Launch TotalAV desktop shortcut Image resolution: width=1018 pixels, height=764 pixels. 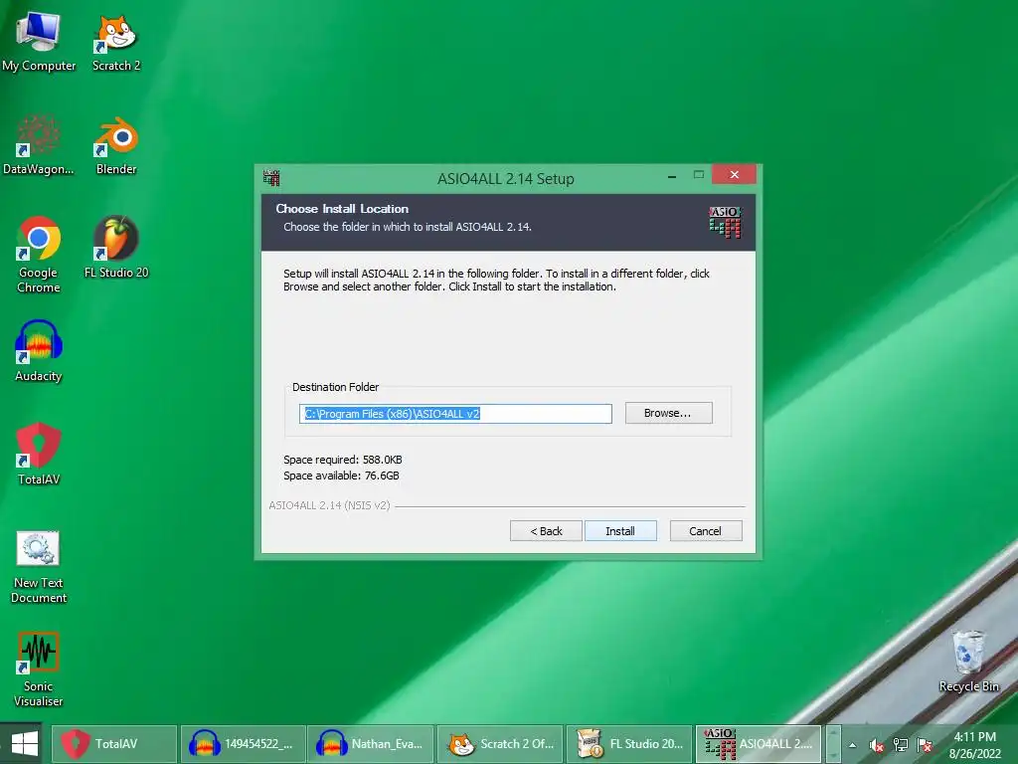point(39,455)
